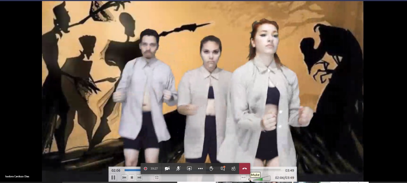Click the stretch/loop arrows icon in player
The width and height of the screenshot is (407, 183).
click(x=244, y=178)
